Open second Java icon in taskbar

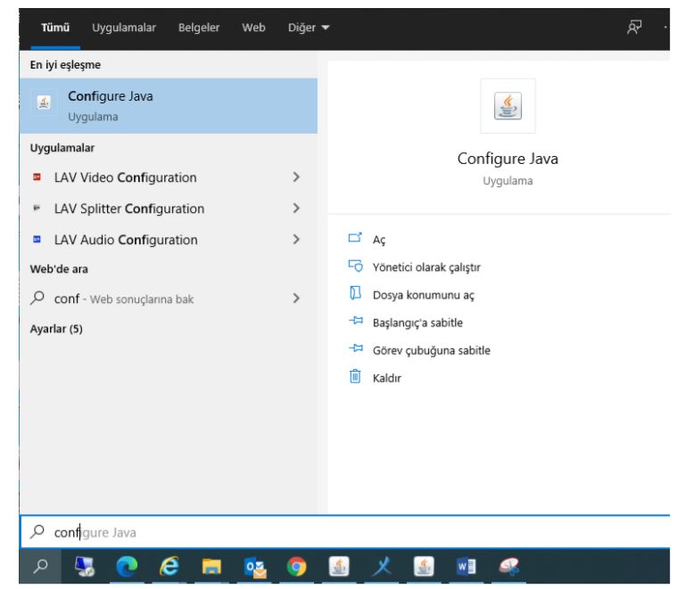pos(424,566)
